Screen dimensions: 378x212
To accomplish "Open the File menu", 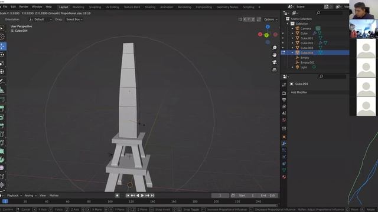I will (x=5, y=6).
